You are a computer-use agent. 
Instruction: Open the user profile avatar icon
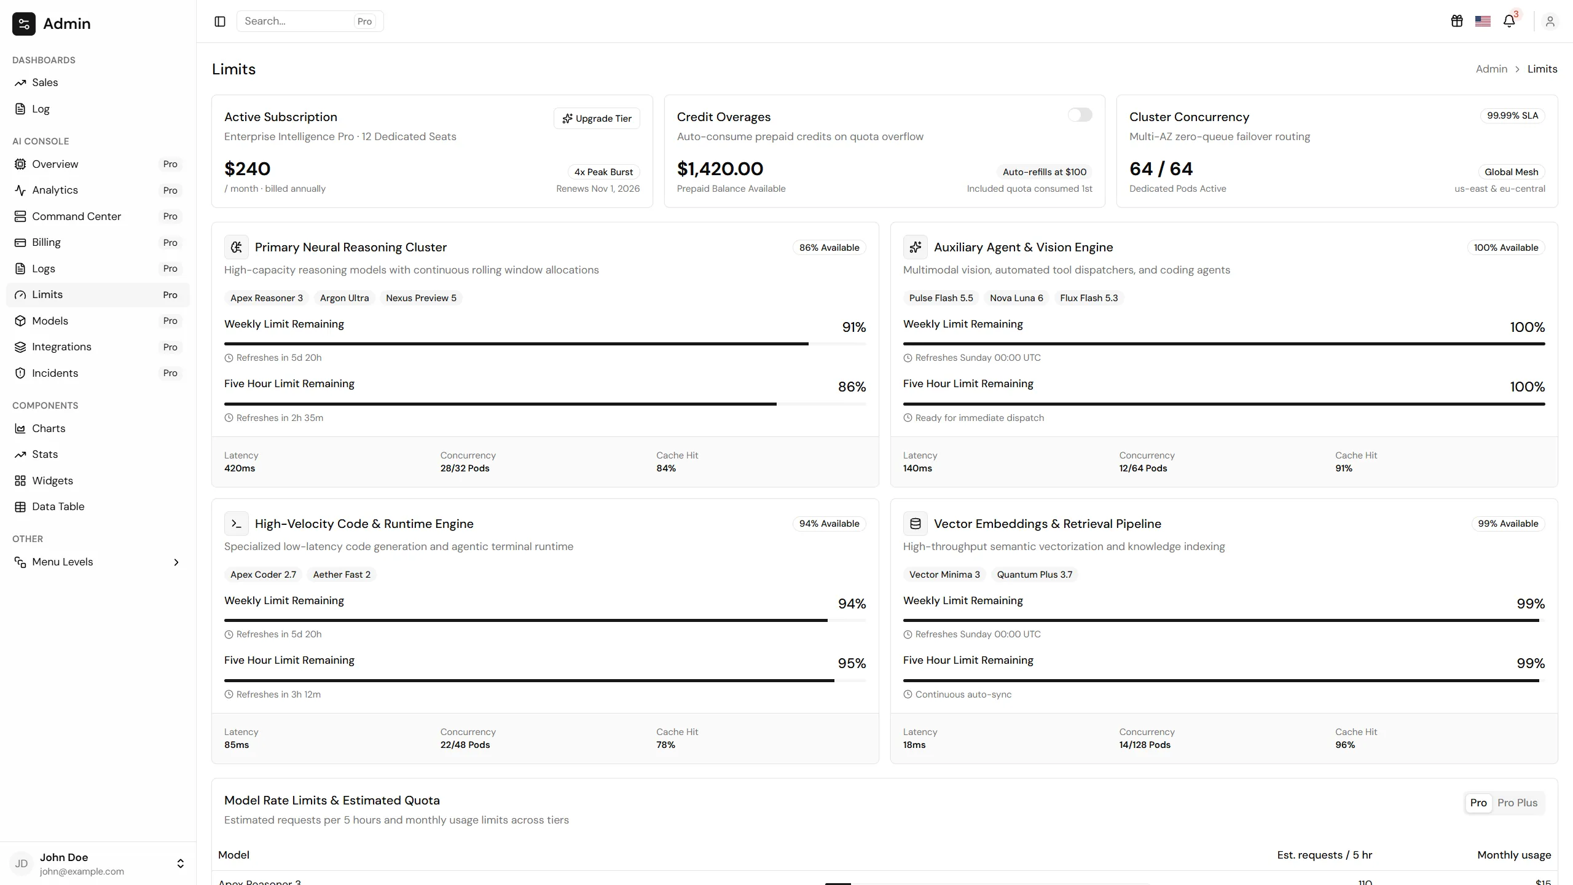point(1550,22)
